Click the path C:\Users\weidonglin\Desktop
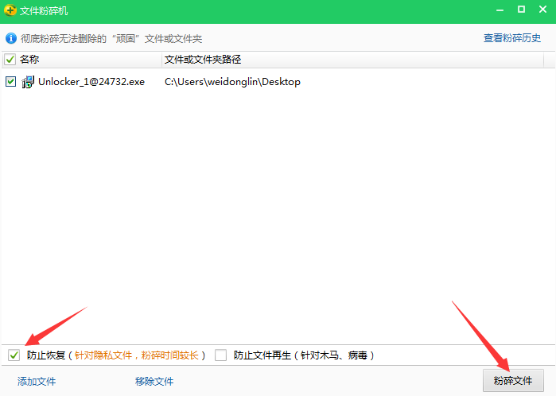Screen dimensions: 556x396 click(x=232, y=82)
